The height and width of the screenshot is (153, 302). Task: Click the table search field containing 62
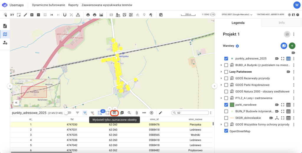pos(192,113)
